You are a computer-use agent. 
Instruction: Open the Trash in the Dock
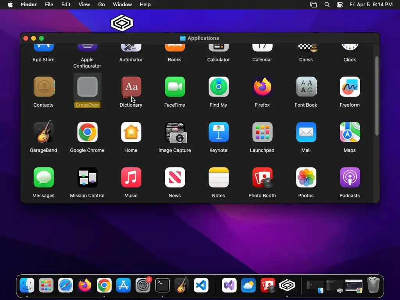373,285
